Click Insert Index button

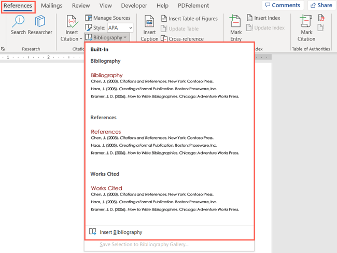(x=263, y=18)
